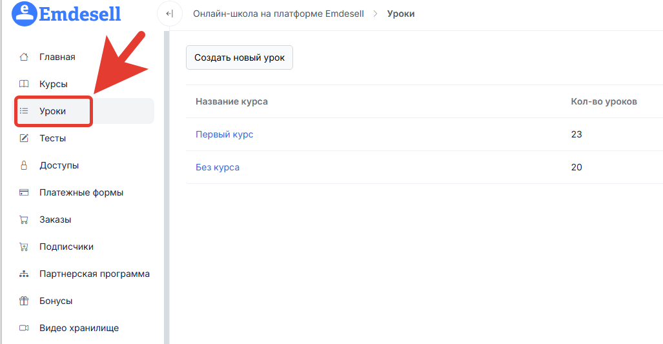Image resolution: width=663 pixels, height=344 pixels.
Task: Click the Уроки breadcrumb text
Action: [401, 14]
